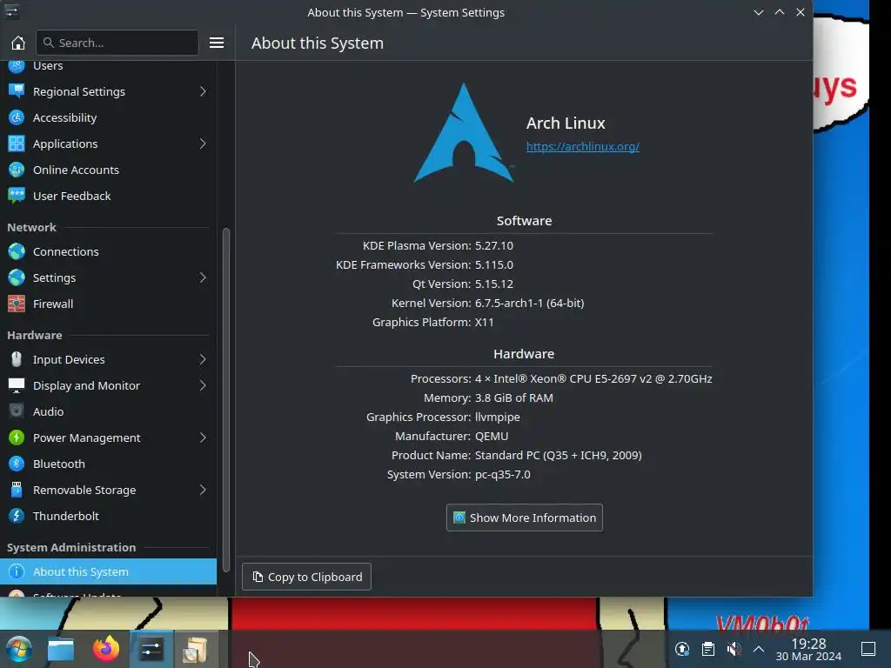Open the Firewall icon
The image size is (891, 668).
pos(17,304)
